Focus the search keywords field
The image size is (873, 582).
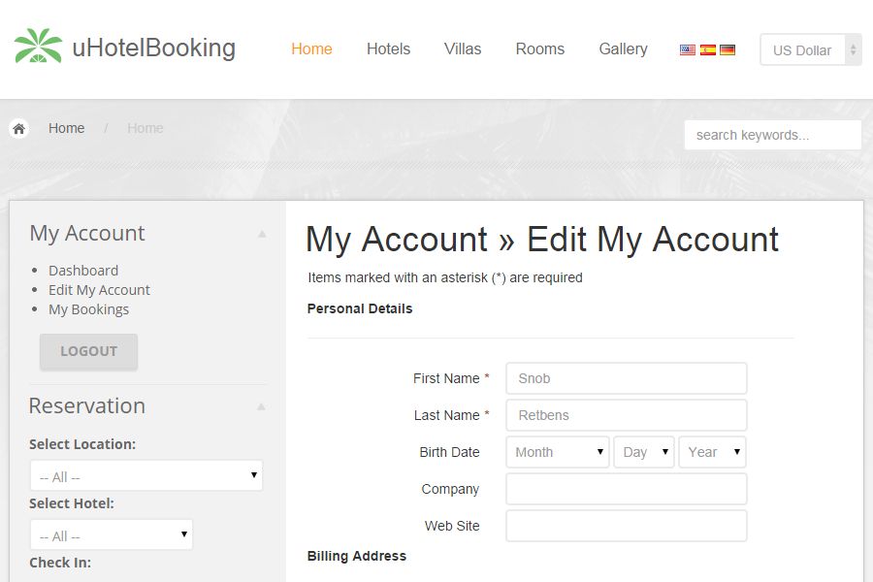(x=772, y=135)
